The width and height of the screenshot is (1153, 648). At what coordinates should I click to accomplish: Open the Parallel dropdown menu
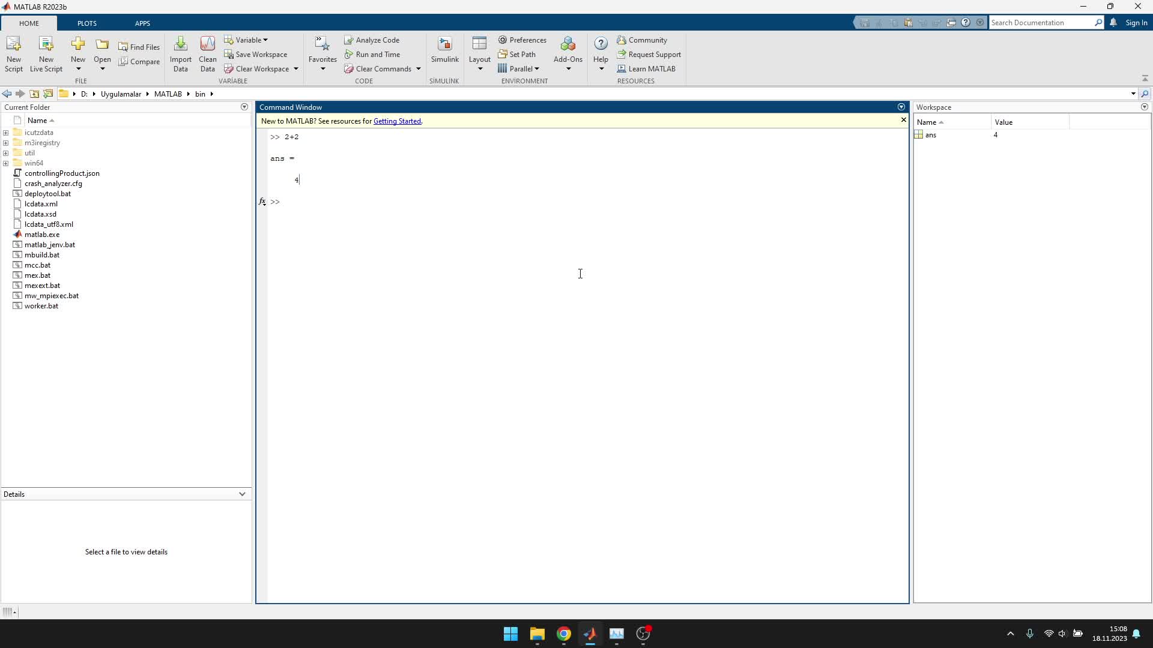(518, 68)
